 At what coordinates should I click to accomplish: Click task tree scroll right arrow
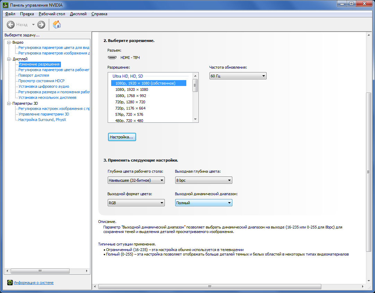87,271
